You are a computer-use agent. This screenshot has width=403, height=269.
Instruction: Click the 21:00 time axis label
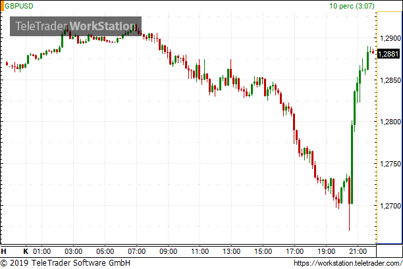pos(358,251)
